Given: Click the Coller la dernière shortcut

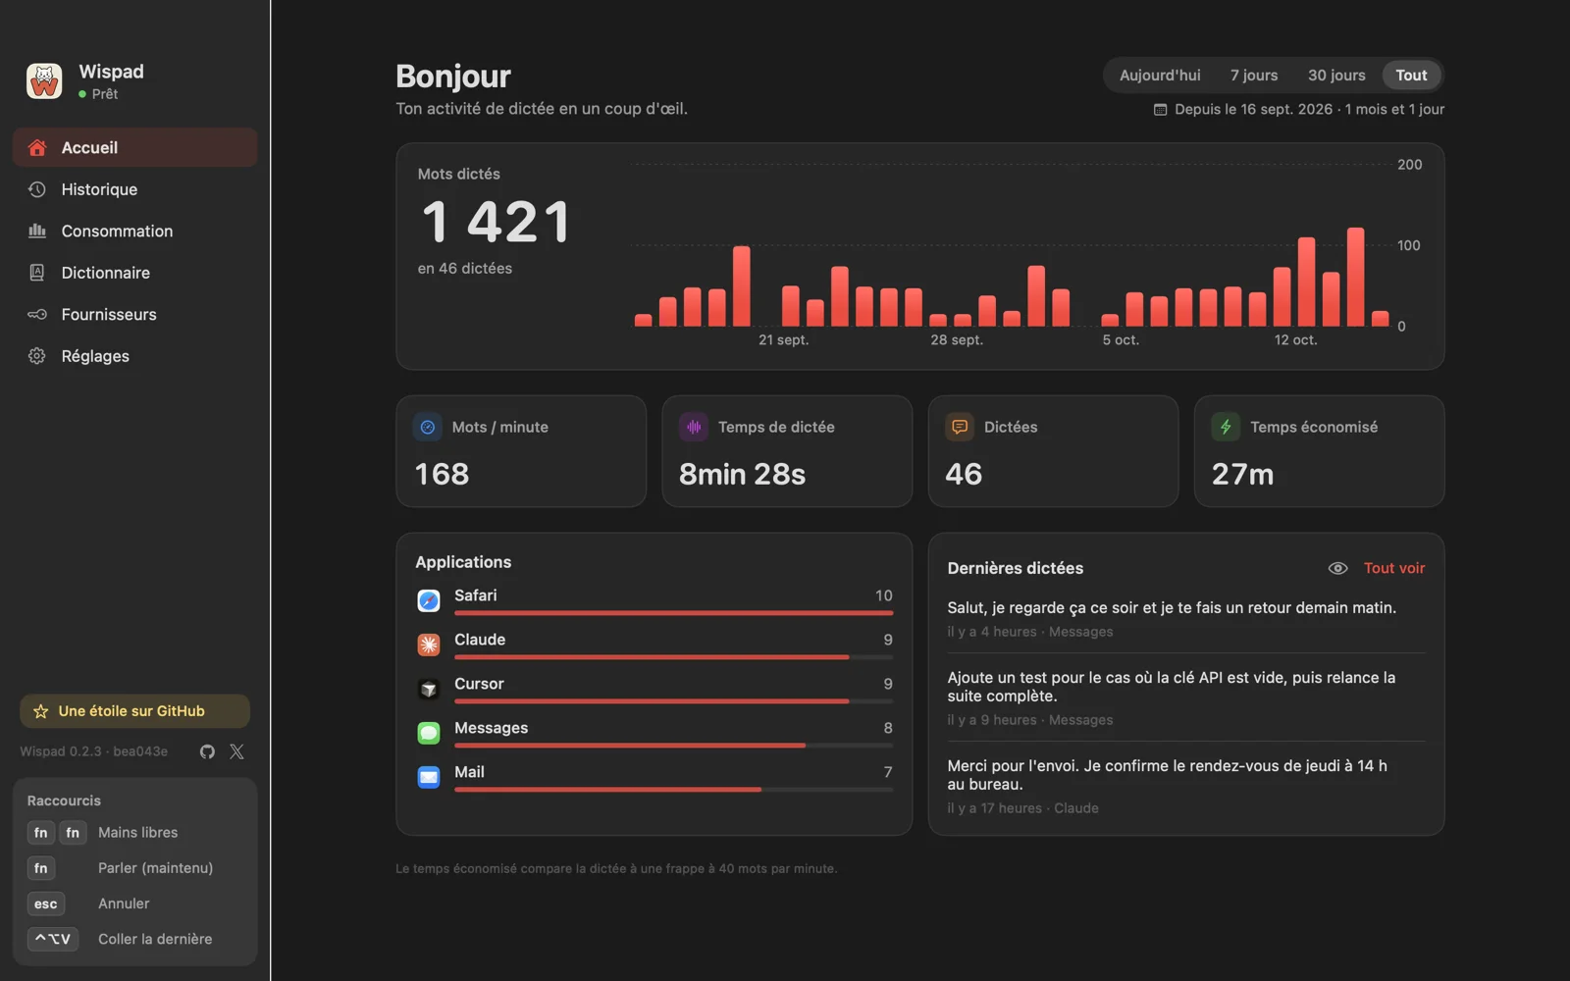Looking at the screenshot, I should pos(155,939).
